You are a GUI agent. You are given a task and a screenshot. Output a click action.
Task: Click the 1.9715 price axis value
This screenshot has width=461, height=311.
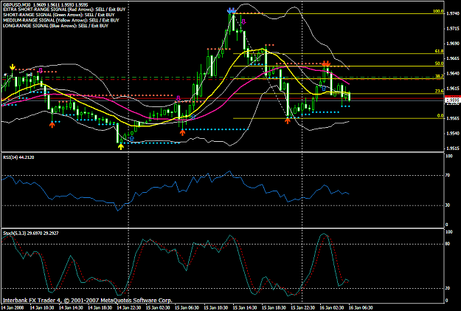pyautogui.click(x=453, y=29)
